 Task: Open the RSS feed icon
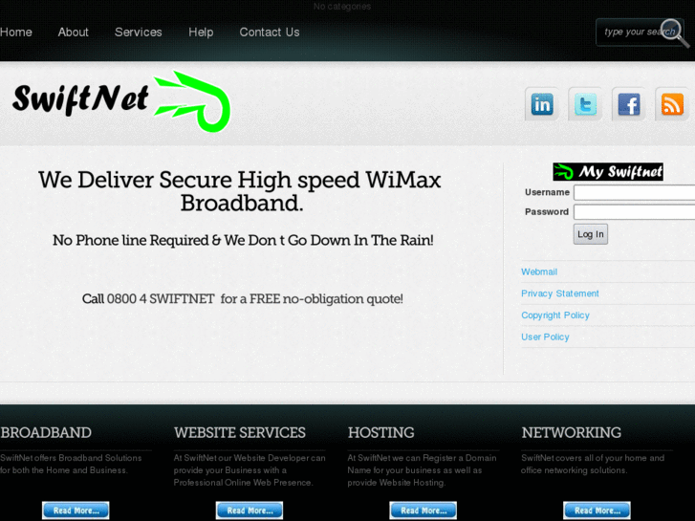click(672, 104)
